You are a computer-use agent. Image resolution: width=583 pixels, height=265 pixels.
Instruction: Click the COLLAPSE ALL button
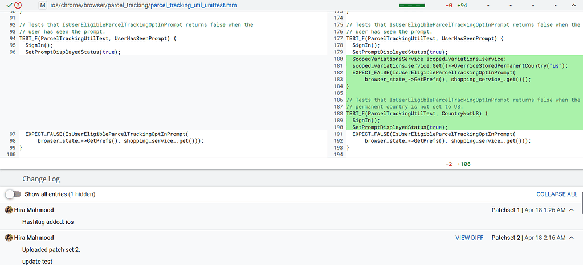click(x=556, y=194)
